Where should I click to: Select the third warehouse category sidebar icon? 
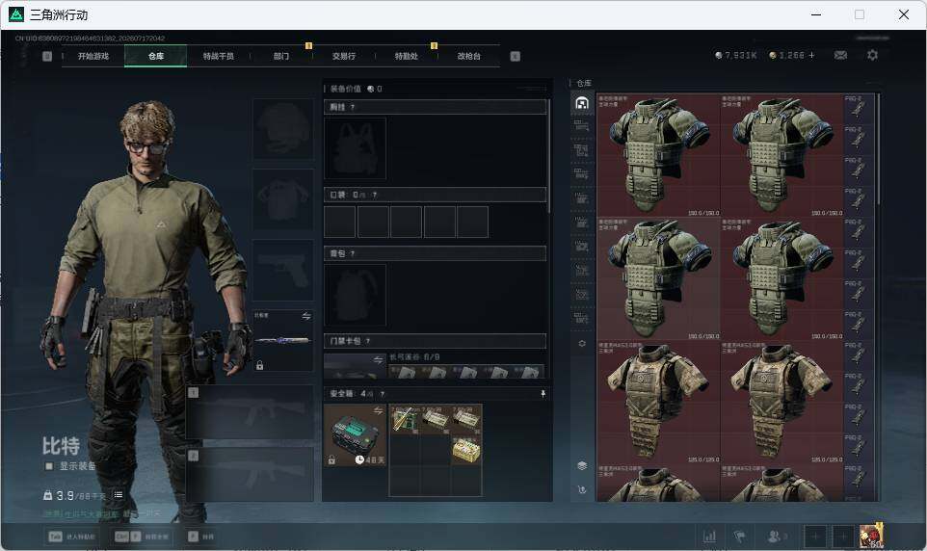click(582, 149)
